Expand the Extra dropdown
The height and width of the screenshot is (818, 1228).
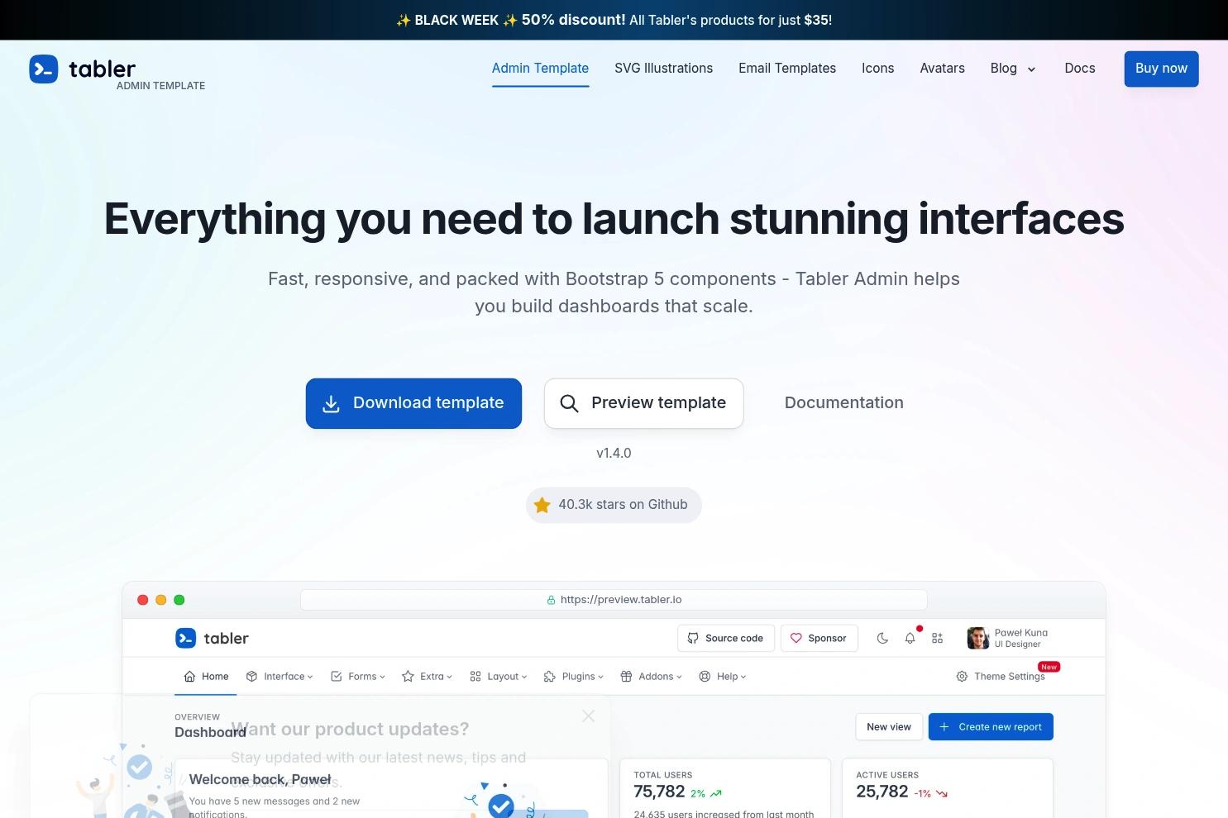[427, 676]
